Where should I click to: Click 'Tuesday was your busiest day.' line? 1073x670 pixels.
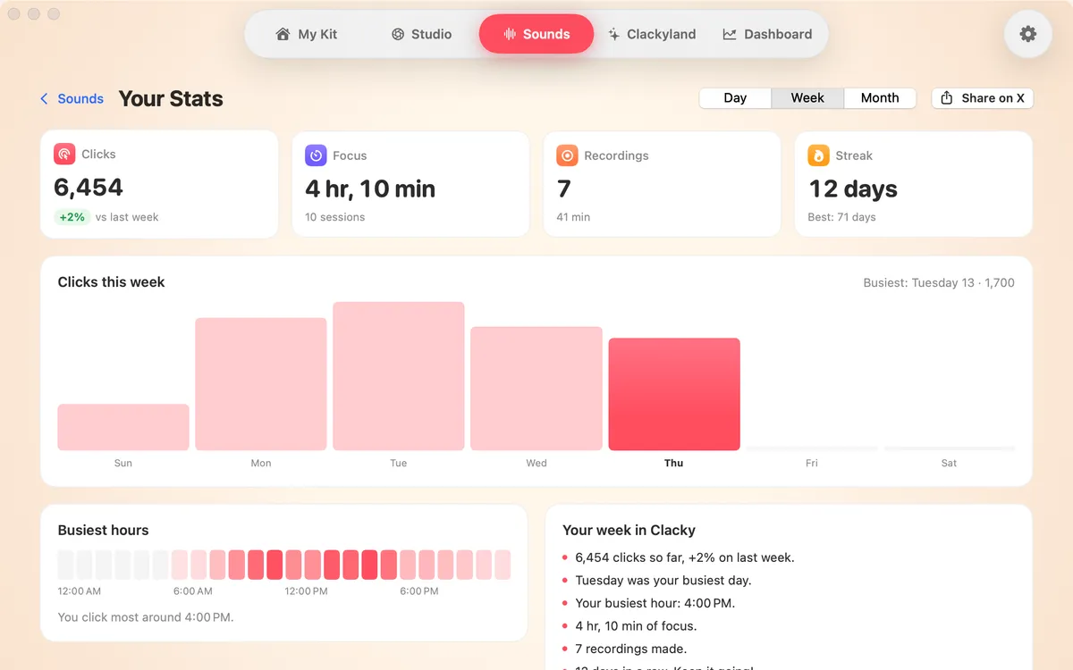[x=663, y=581]
